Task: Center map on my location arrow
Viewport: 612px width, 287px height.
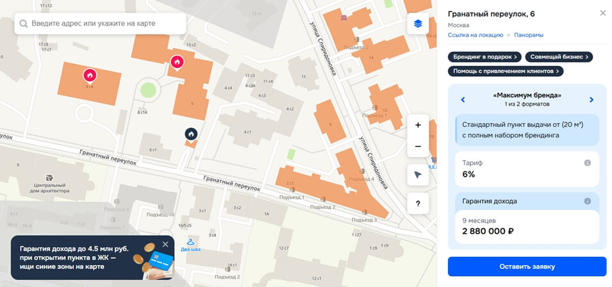Action: click(418, 175)
